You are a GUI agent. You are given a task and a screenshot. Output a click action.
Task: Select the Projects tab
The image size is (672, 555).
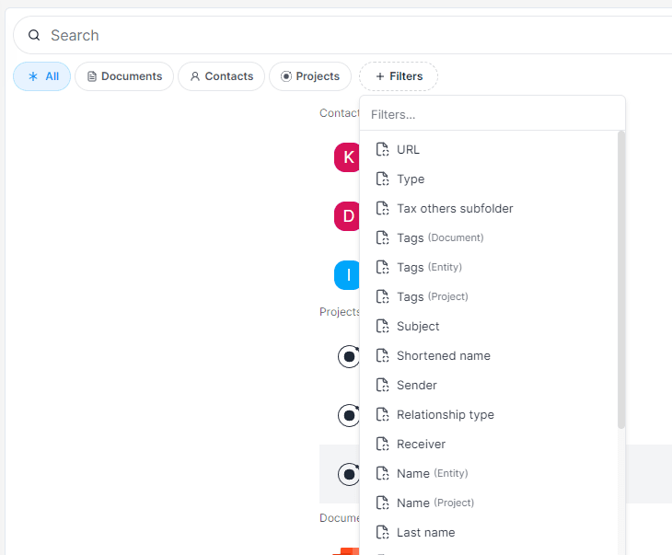point(310,76)
